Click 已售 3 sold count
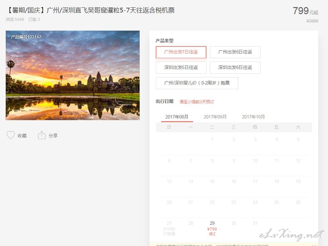This screenshot has height=246, width=328. coord(34,20)
